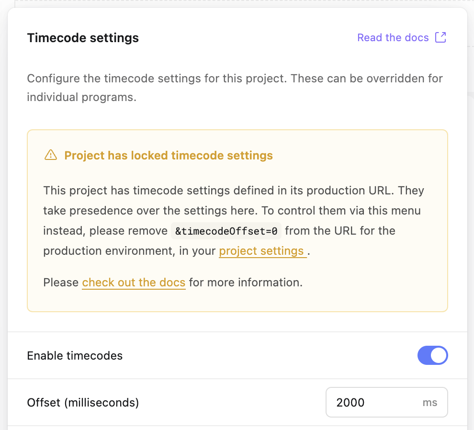Click the Timecode settings heading
474x430 pixels.
pos(83,38)
